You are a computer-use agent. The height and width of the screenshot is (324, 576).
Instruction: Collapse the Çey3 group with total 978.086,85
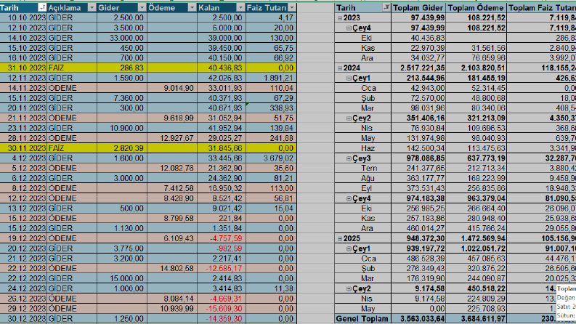point(349,158)
